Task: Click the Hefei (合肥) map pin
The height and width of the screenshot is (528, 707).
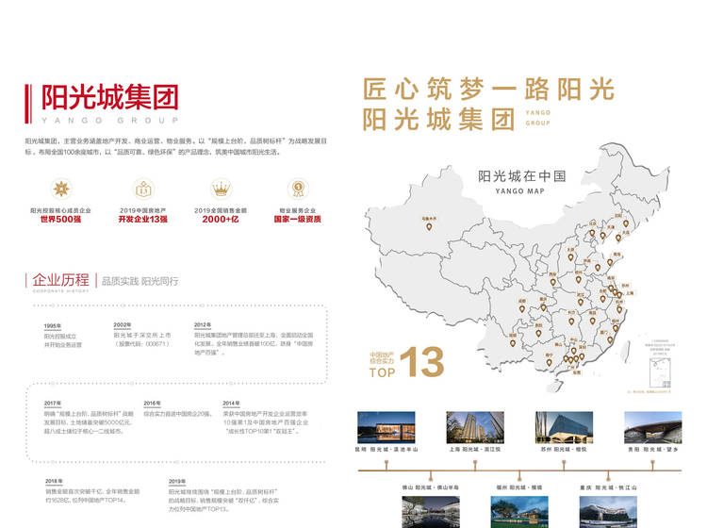Action: click(x=603, y=299)
